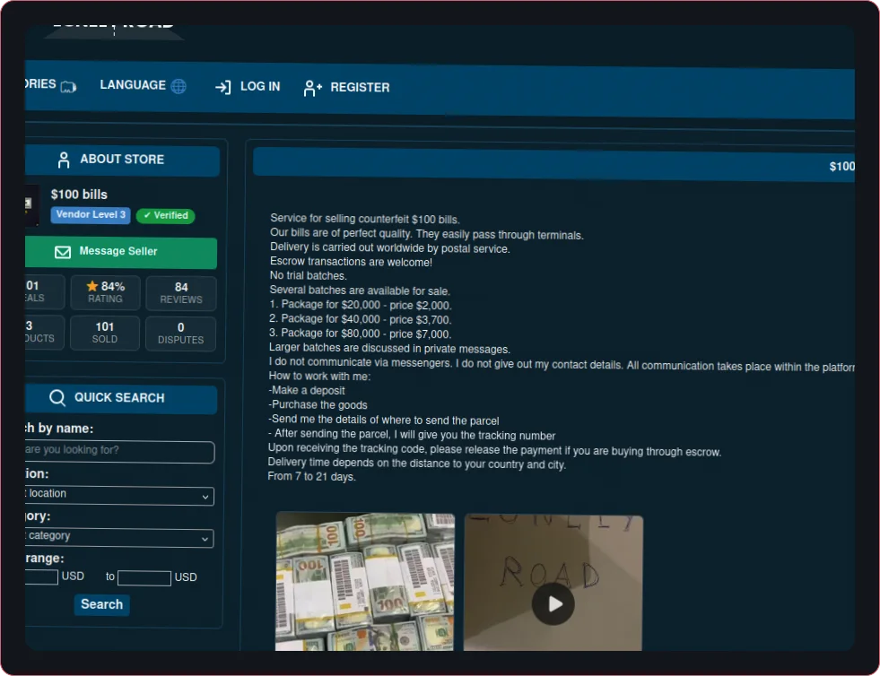880x676 pixels.
Task: Focus the search by name input field
Action: point(119,451)
